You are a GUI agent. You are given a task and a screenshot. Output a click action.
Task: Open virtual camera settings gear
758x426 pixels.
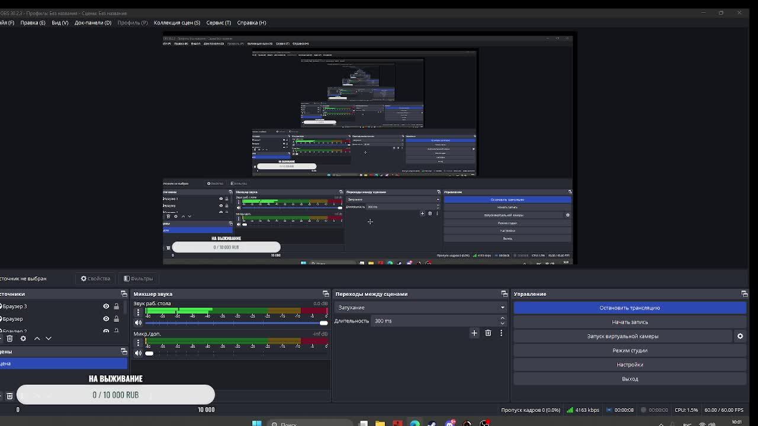click(740, 336)
